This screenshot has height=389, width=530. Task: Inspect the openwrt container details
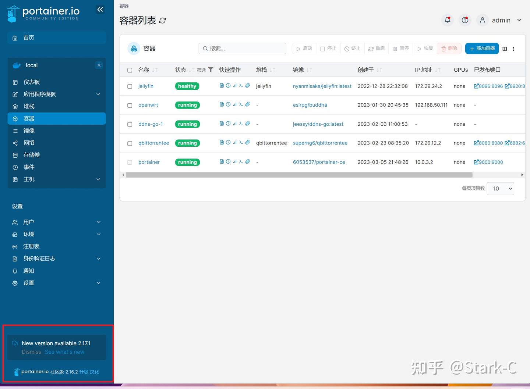[x=228, y=104]
